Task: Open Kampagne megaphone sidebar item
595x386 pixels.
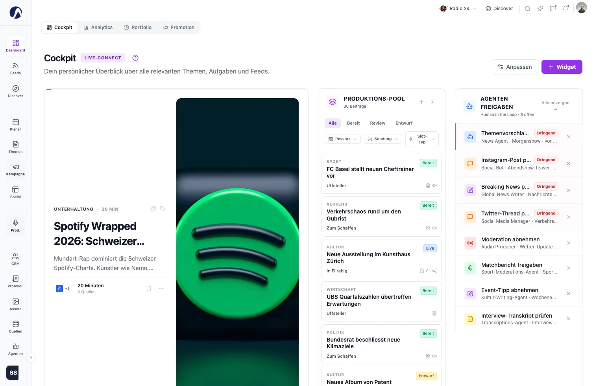Action: tap(16, 169)
